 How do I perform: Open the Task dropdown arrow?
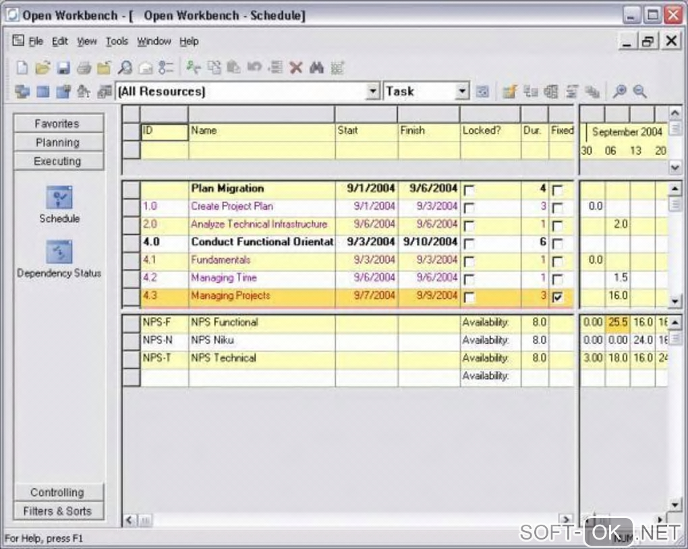pos(461,91)
